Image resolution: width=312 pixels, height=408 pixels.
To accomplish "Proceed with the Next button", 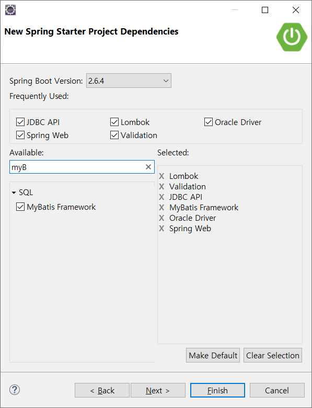I will 158,390.
